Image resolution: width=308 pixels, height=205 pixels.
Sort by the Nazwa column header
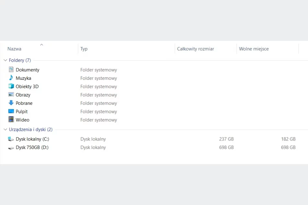coord(14,49)
